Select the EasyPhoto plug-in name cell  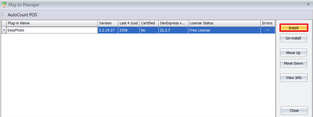point(52,30)
